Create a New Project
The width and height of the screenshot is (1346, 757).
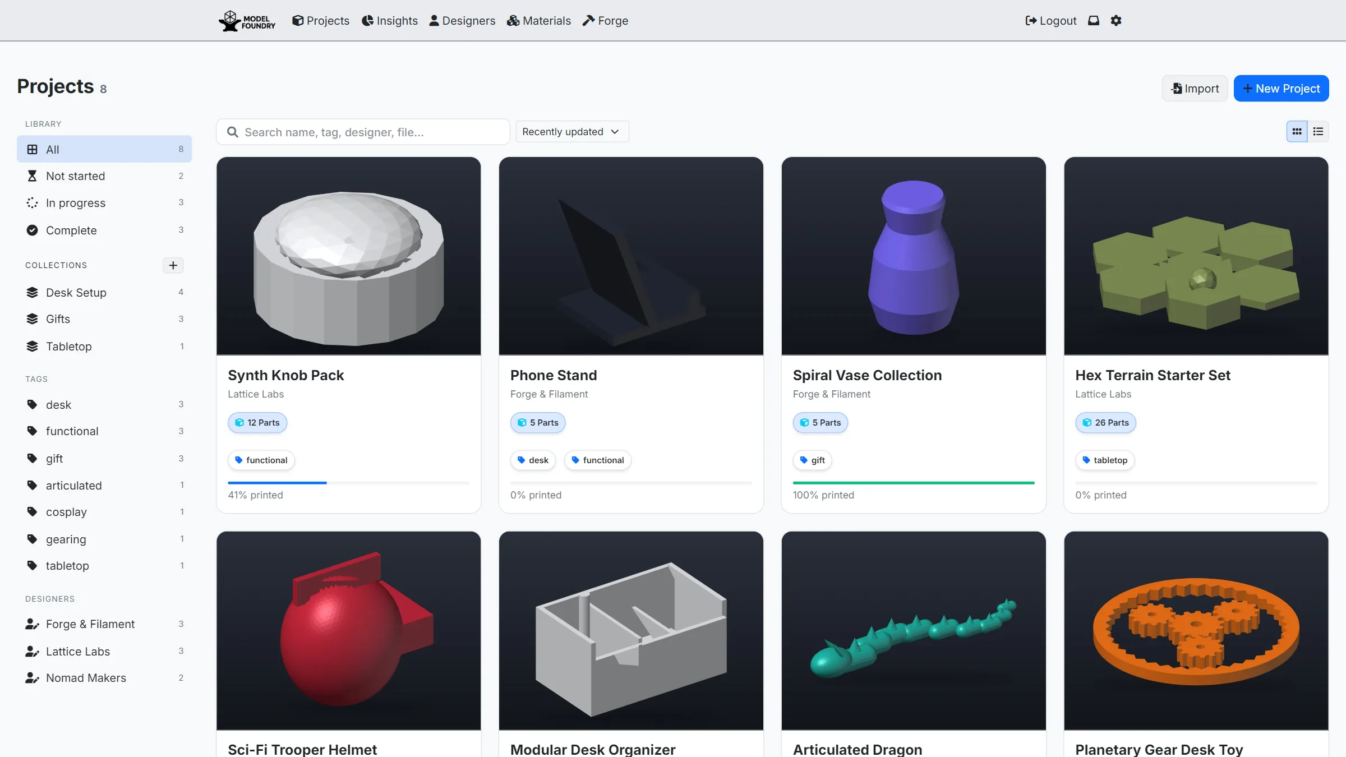coord(1281,89)
